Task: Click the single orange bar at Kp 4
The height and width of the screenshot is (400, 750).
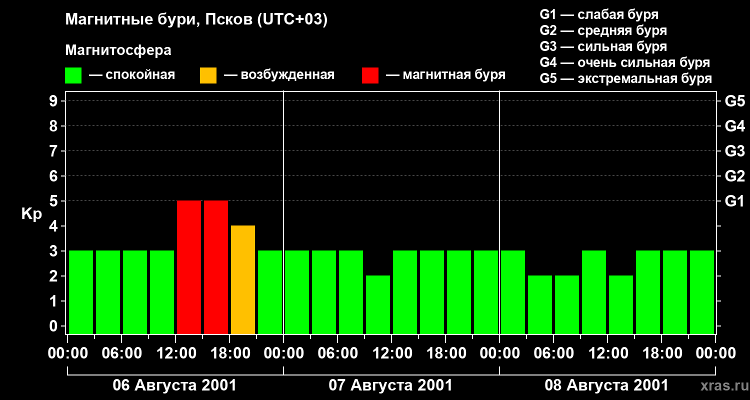Action: pyautogui.click(x=243, y=279)
